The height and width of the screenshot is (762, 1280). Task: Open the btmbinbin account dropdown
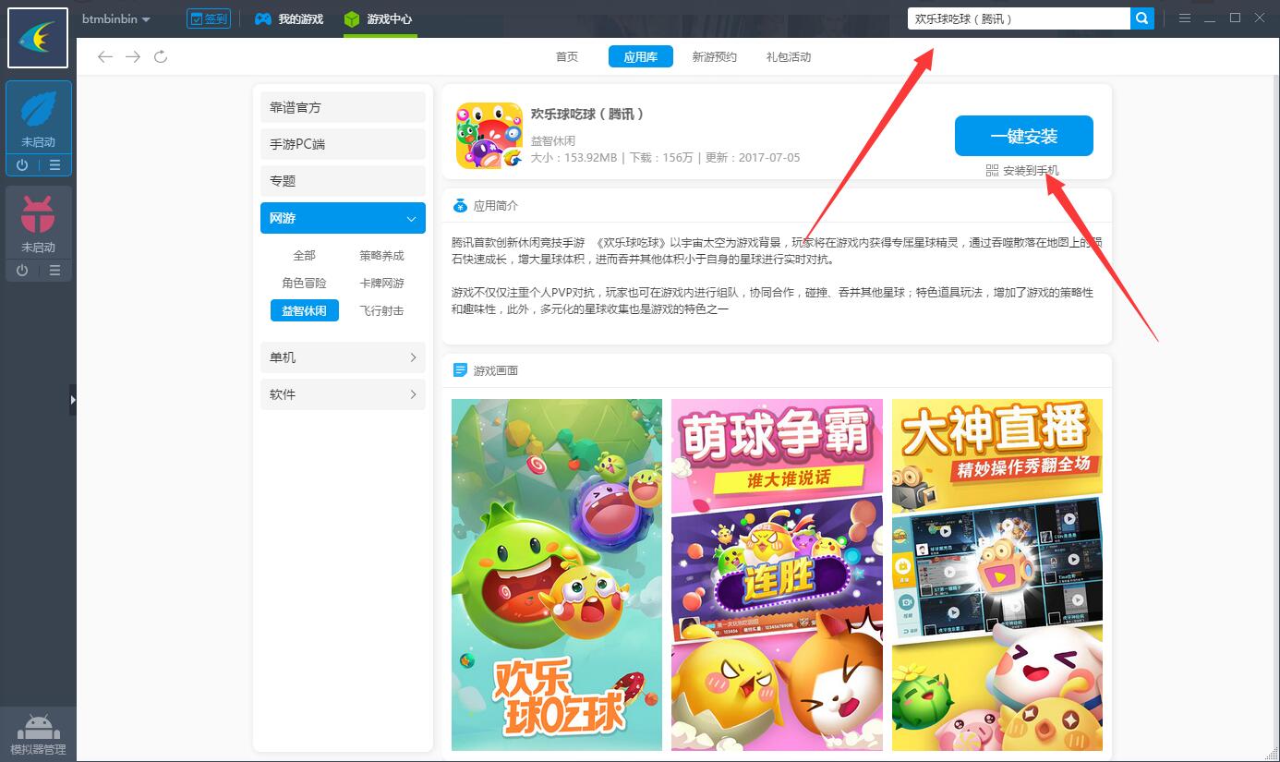(116, 18)
